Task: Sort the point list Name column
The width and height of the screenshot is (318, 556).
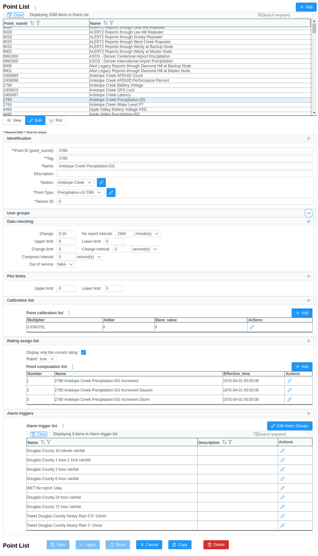Action: pos(106,23)
